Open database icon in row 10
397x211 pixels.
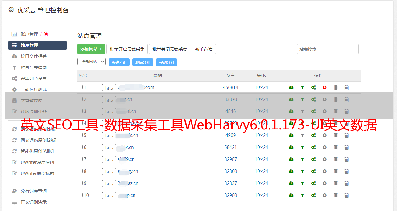pos(336,195)
